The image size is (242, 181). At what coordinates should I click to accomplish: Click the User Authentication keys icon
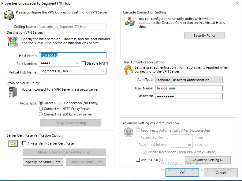(x=128, y=71)
